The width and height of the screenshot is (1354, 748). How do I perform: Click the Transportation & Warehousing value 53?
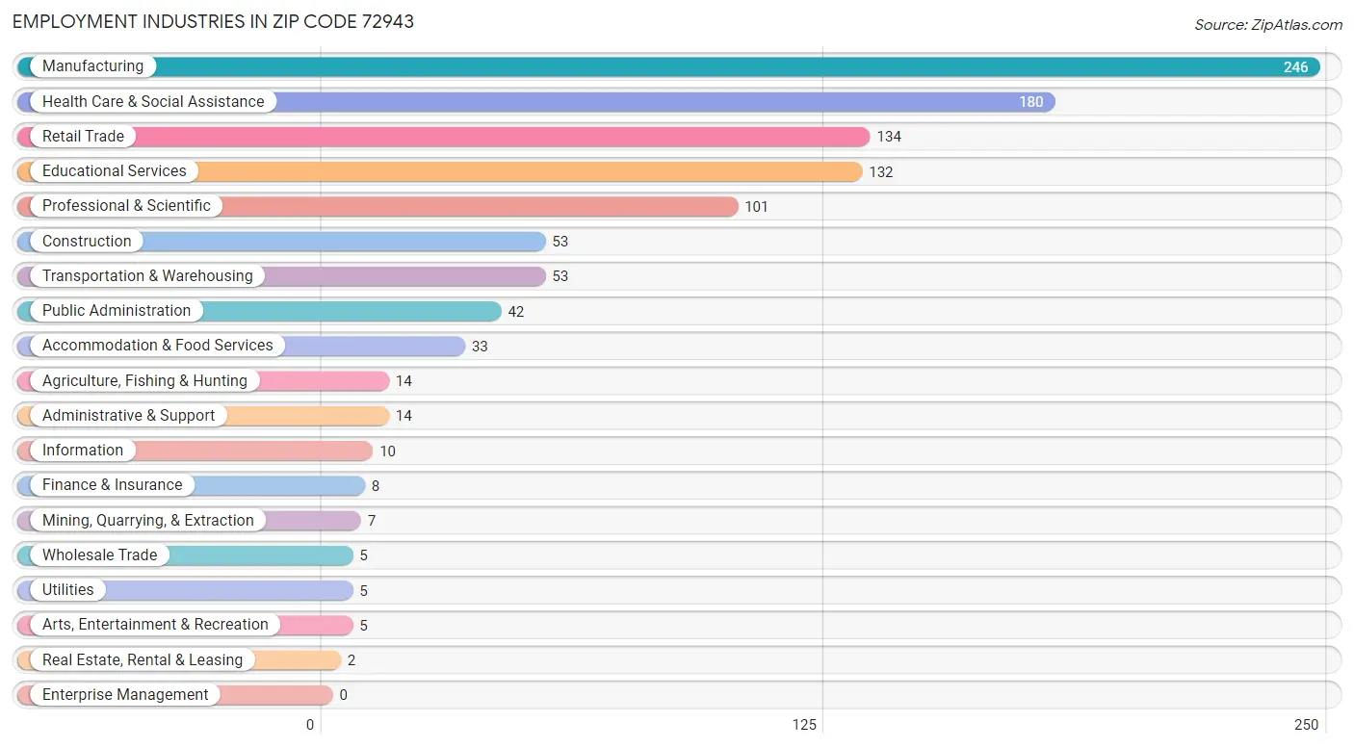(560, 276)
